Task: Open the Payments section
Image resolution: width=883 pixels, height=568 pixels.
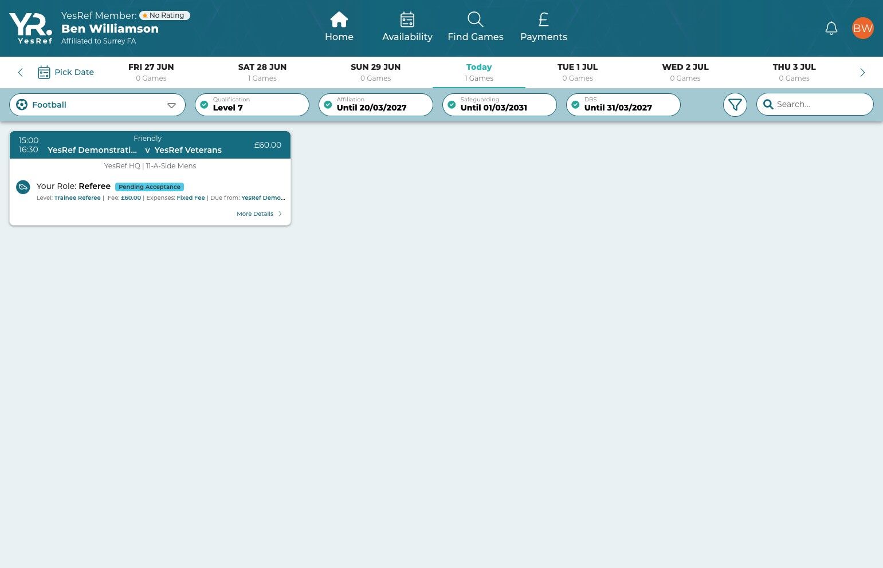Action: click(544, 27)
